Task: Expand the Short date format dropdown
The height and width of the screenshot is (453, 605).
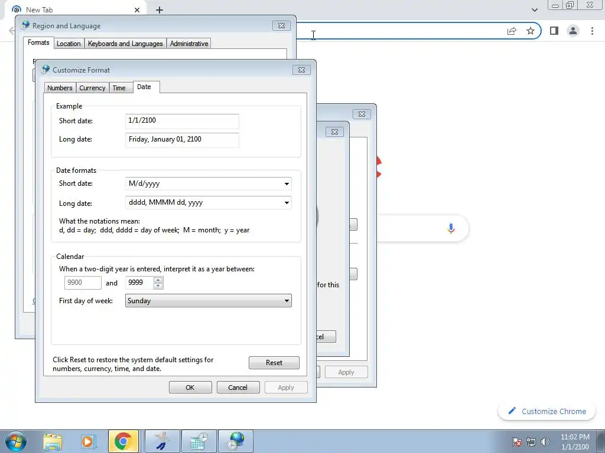Action: (x=287, y=184)
